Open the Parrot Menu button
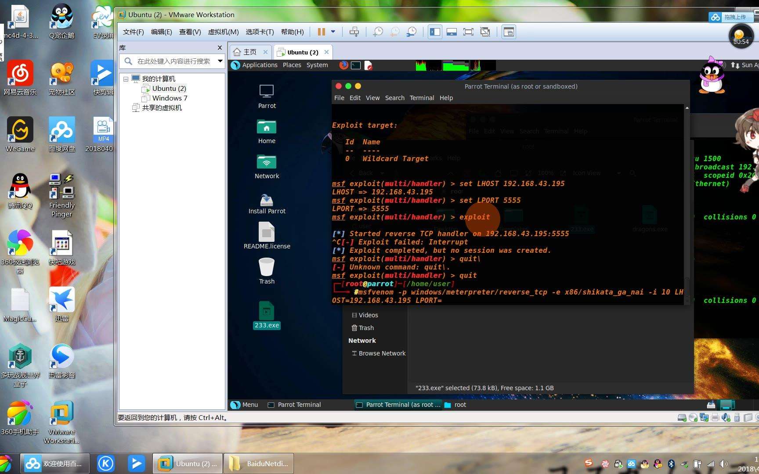759x474 pixels. click(x=245, y=405)
